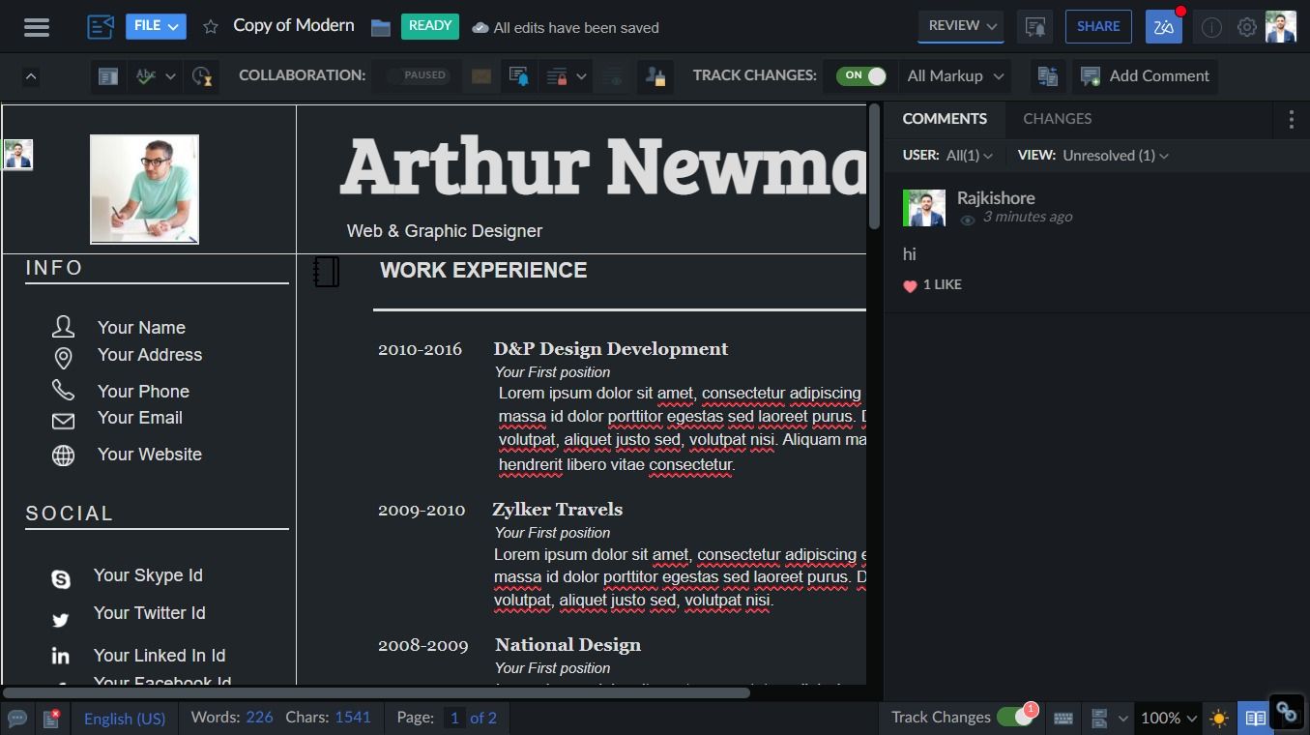
Task: Switch to the CHANGES tab
Action: (x=1057, y=118)
